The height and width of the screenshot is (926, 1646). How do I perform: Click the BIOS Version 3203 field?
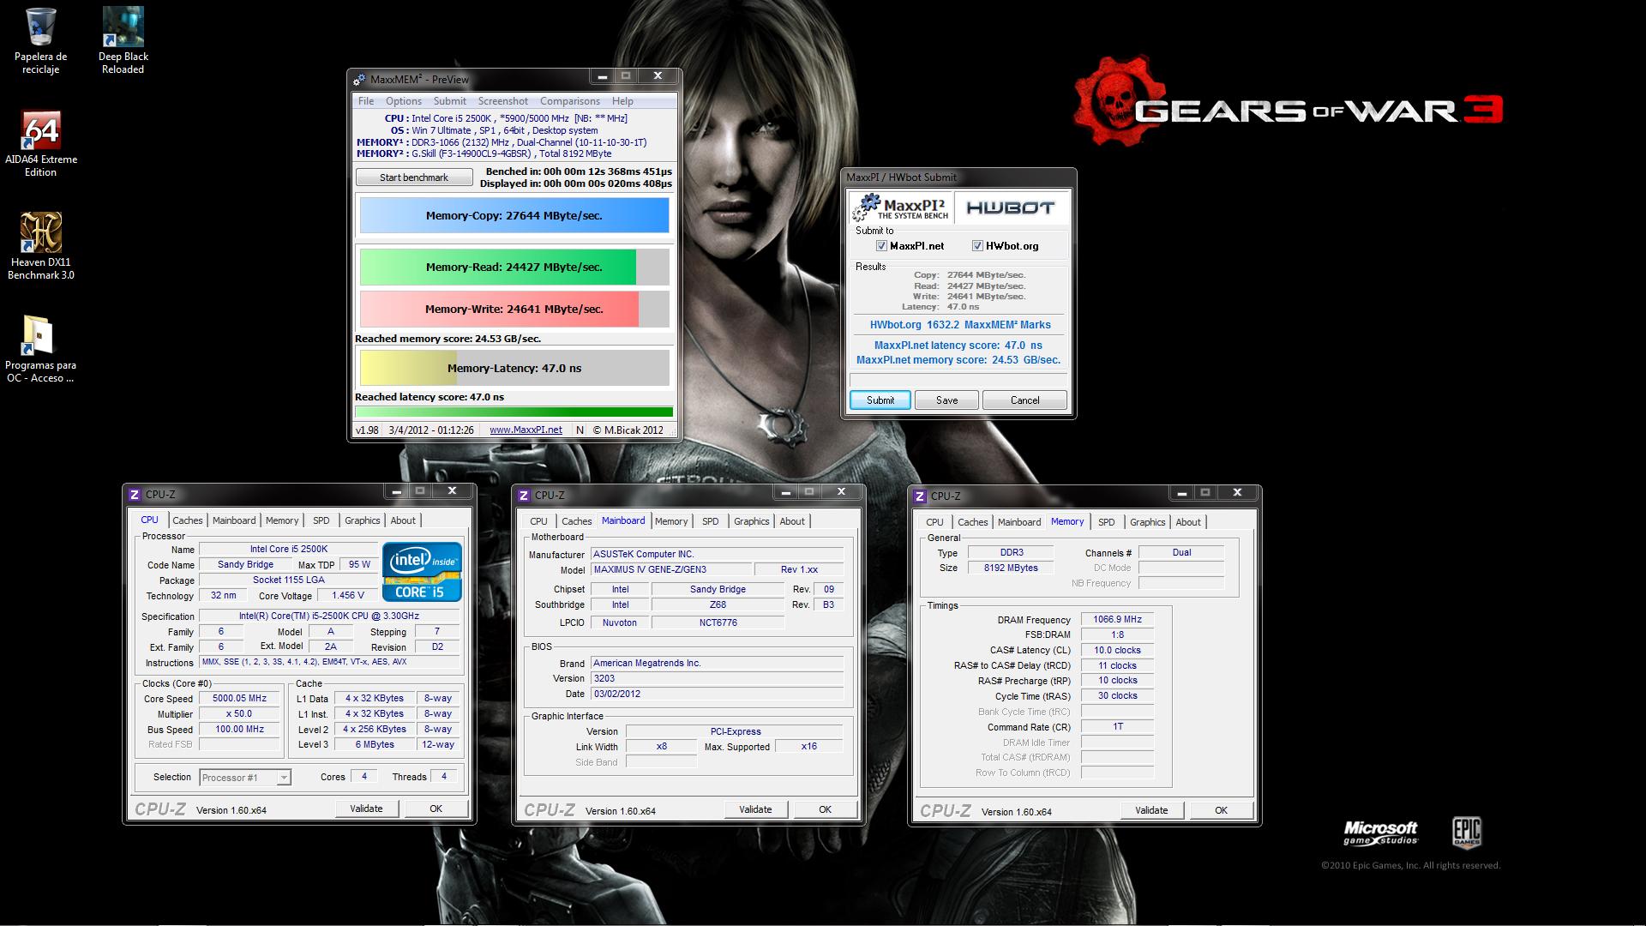(718, 679)
